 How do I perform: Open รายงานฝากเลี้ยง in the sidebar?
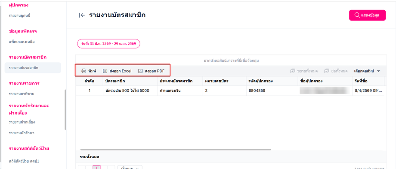[22, 122]
